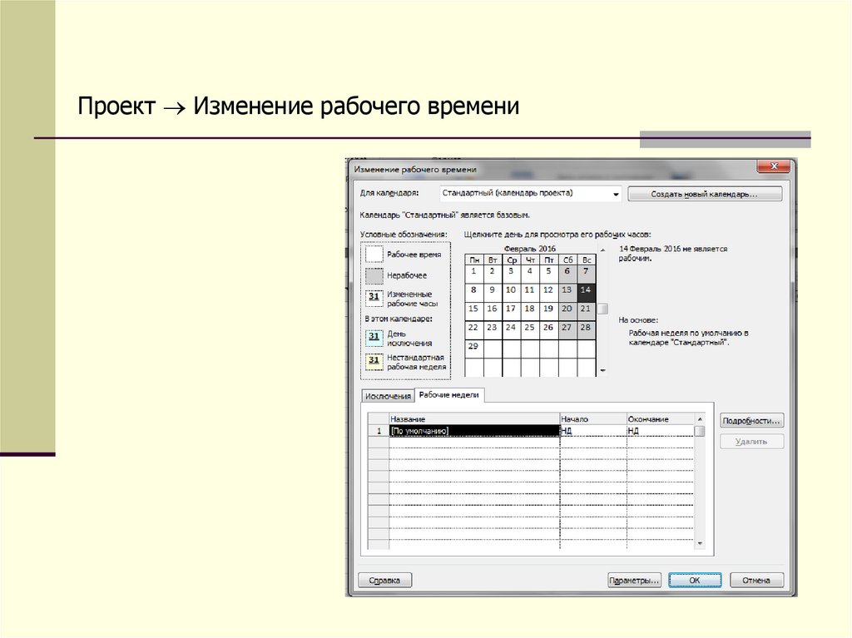Close the Изменение рабочего времени dialog
The height and width of the screenshot is (638, 852).
[x=774, y=166]
